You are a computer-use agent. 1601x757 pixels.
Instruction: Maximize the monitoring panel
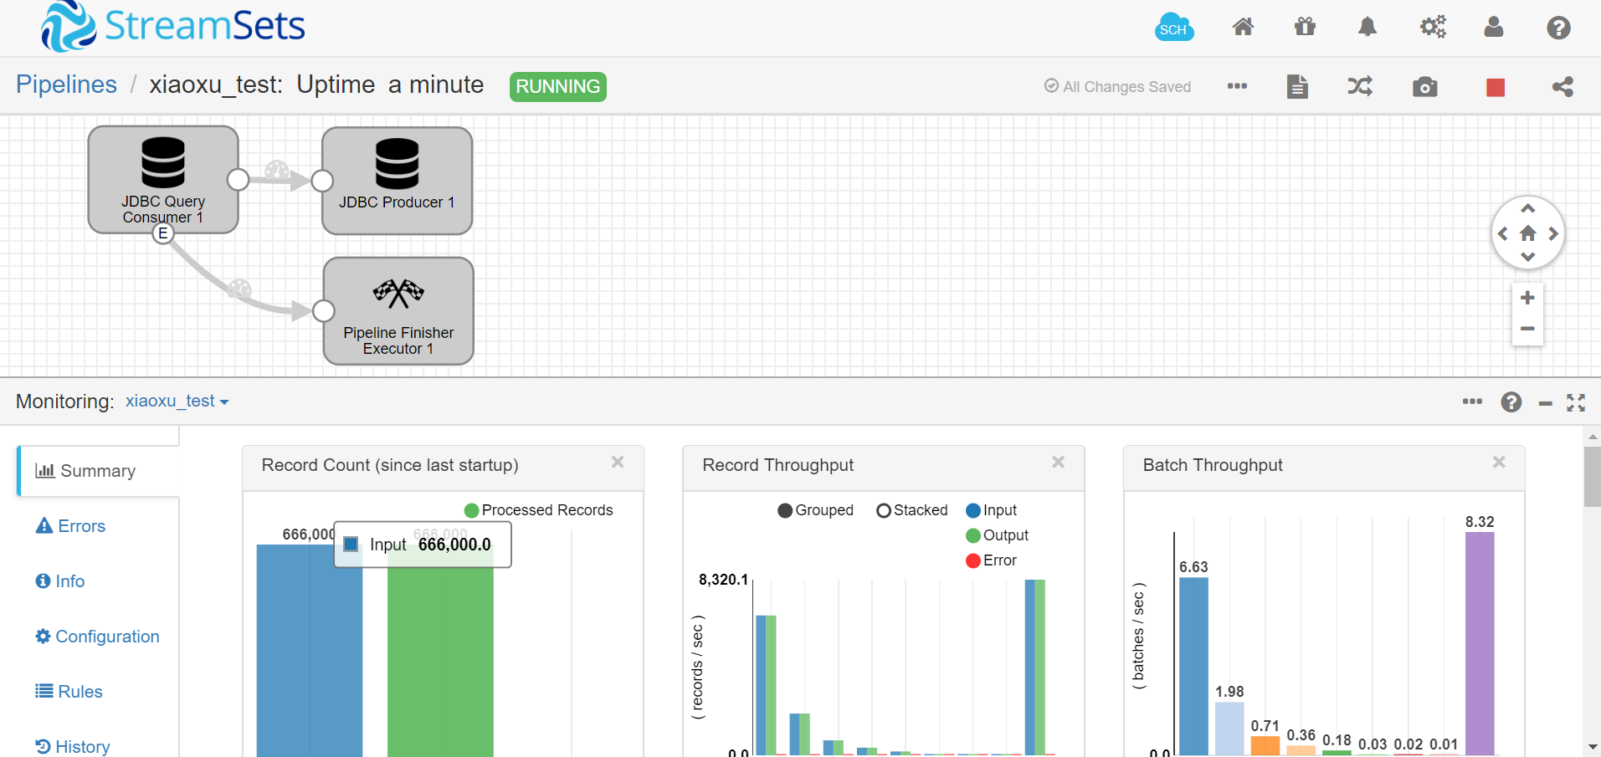(x=1576, y=402)
